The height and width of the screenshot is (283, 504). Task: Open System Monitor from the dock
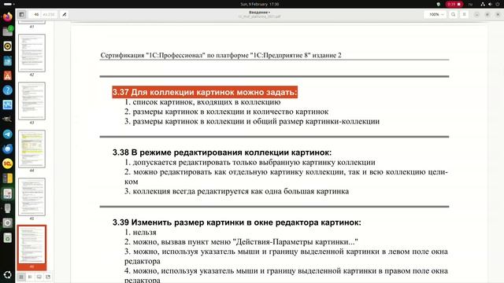point(7,105)
